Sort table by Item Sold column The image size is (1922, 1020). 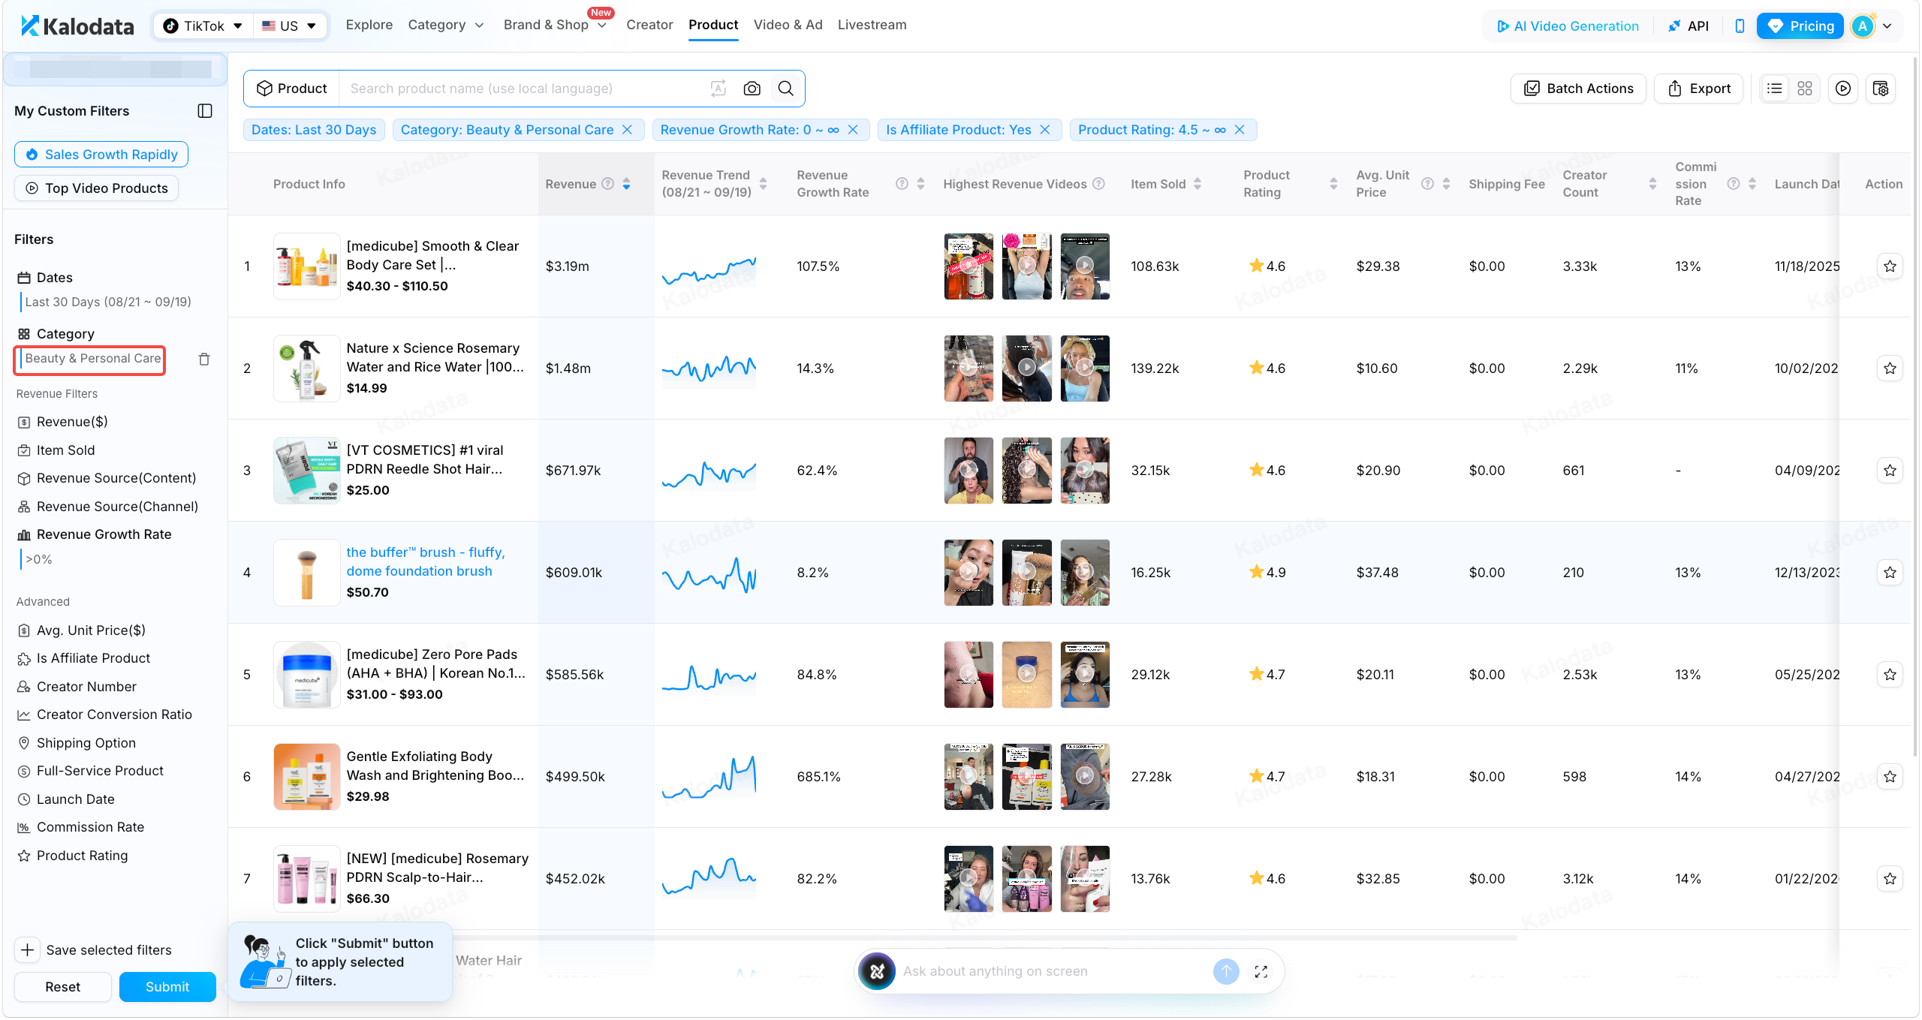[x=1197, y=184]
